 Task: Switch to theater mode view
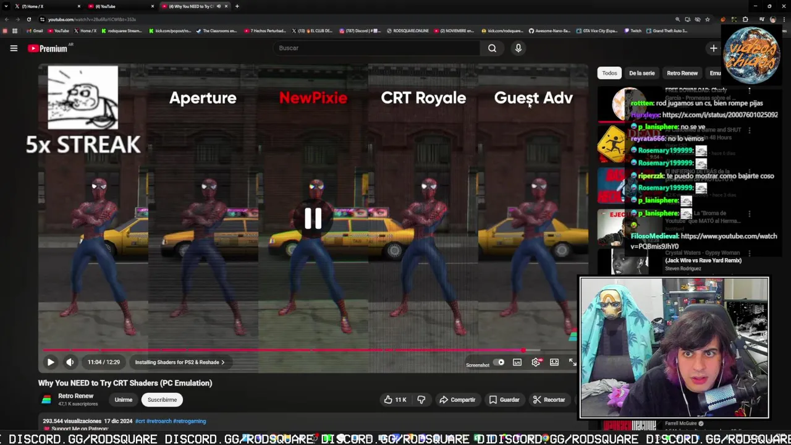pyautogui.click(x=554, y=362)
